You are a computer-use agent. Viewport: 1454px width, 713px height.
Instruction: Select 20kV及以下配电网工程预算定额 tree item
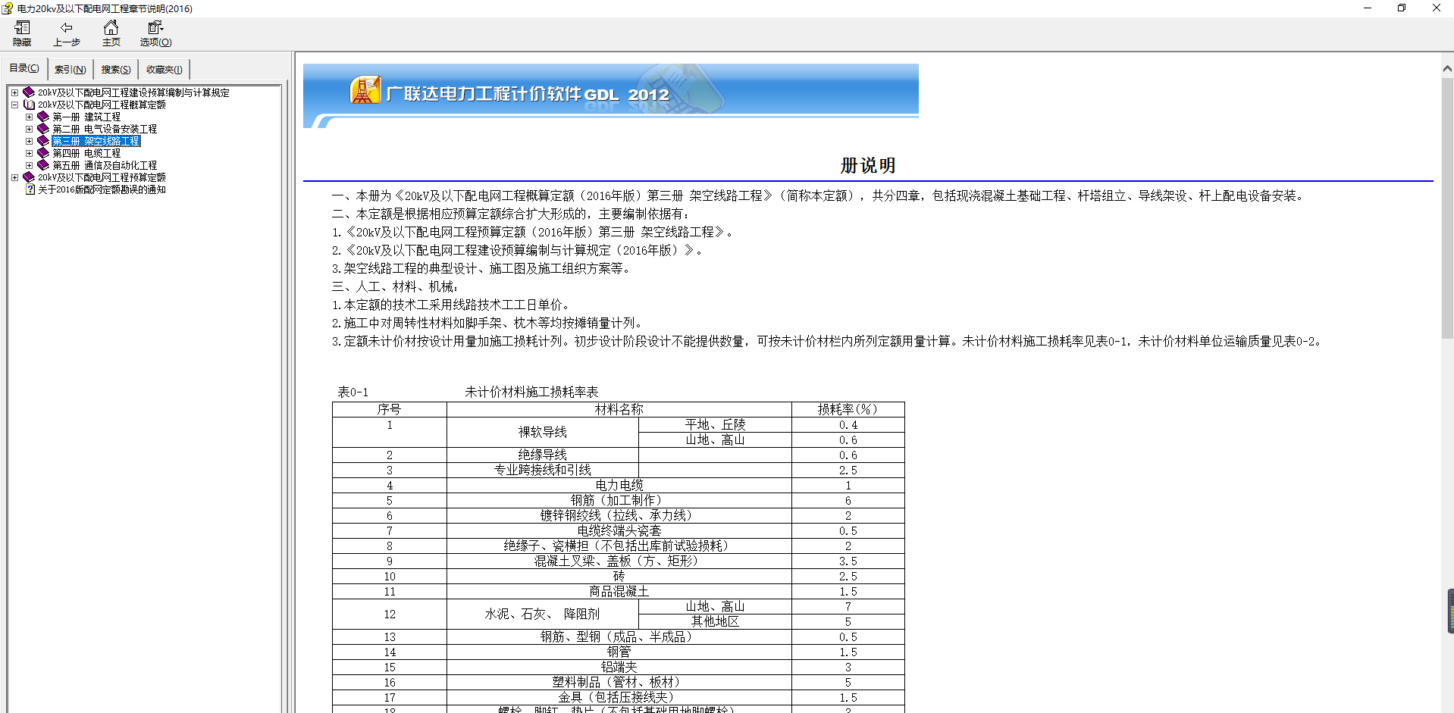(102, 177)
